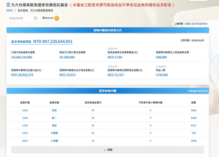Click the N value in 亞泥 row

[x=93, y=110]
